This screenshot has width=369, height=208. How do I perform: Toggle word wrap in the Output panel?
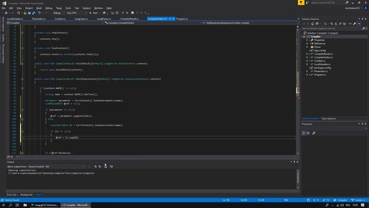[x=111, y=166]
